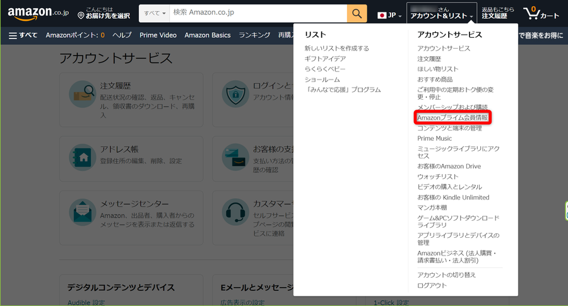568x306 pixels.
Task: Select お客様の Kindle Unlimited link
Action: (453, 197)
